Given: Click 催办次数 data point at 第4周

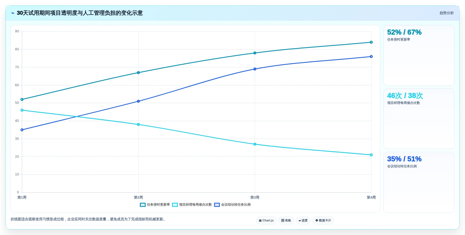Looking at the screenshot, I should pos(371,155).
